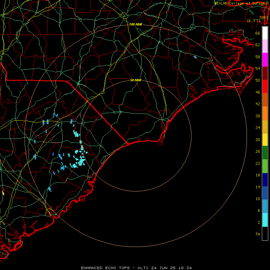
Task: Click the black TH legend swatch
Action: [265, 233]
